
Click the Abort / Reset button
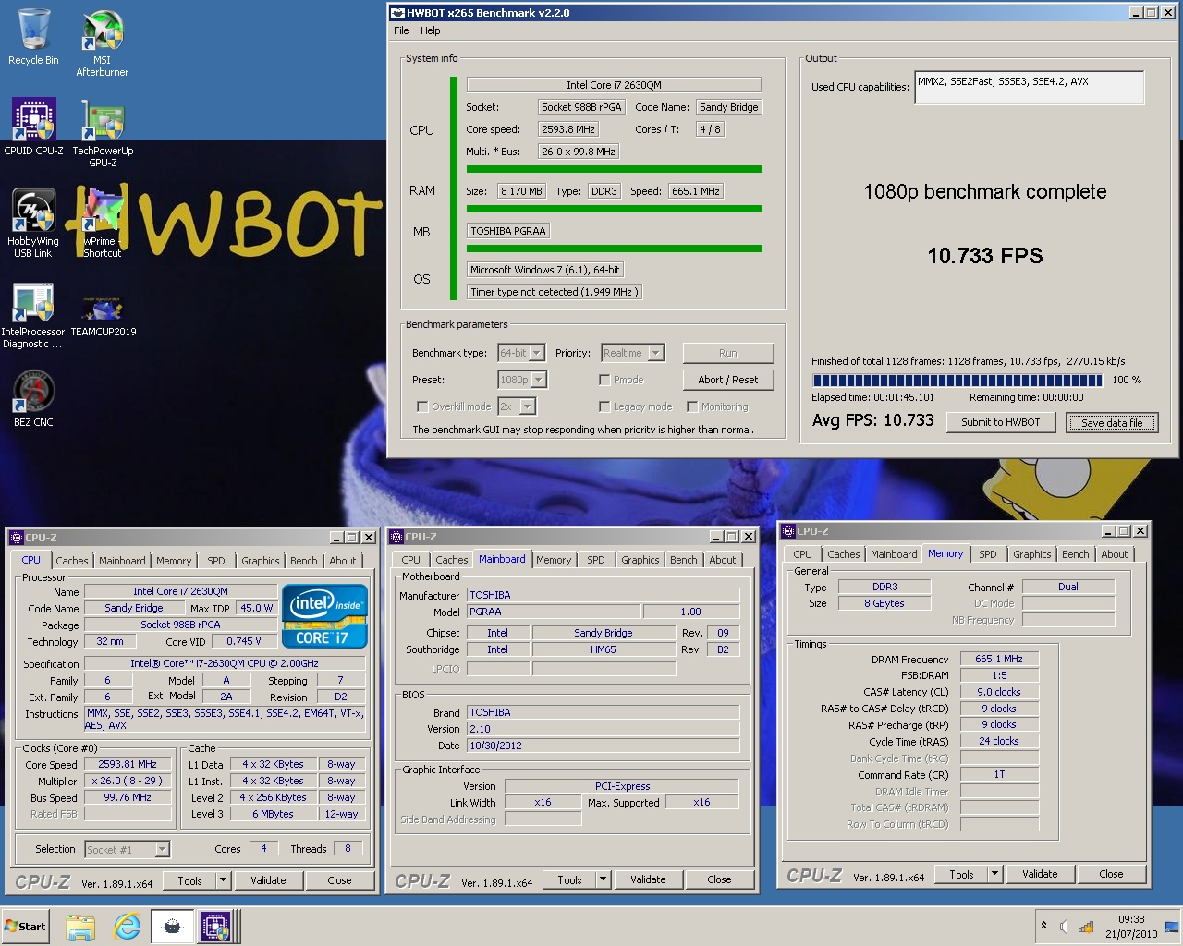tap(728, 380)
